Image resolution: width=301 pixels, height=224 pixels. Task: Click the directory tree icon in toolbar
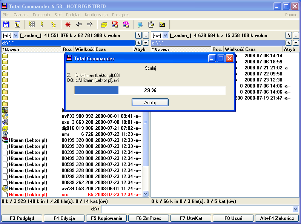pyautogui.click(x=53, y=25)
